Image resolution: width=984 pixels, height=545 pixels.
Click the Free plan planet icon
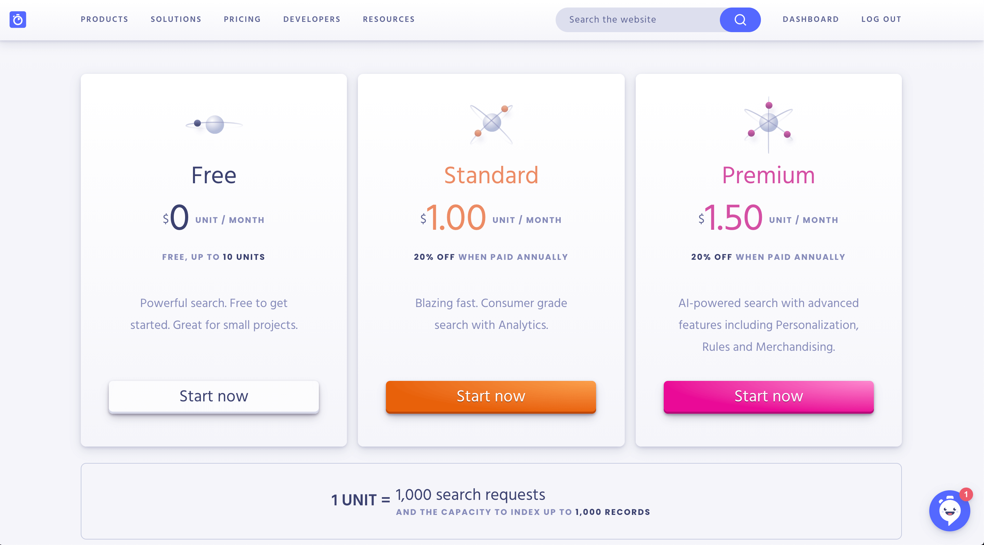click(x=214, y=124)
